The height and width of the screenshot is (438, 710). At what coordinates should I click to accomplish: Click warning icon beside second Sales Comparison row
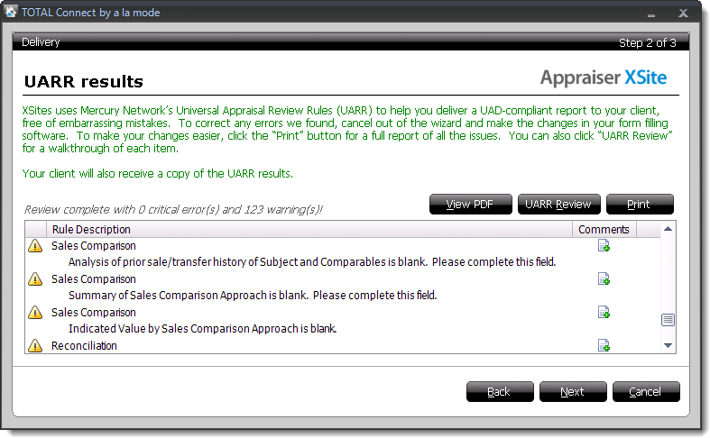[35, 279]
